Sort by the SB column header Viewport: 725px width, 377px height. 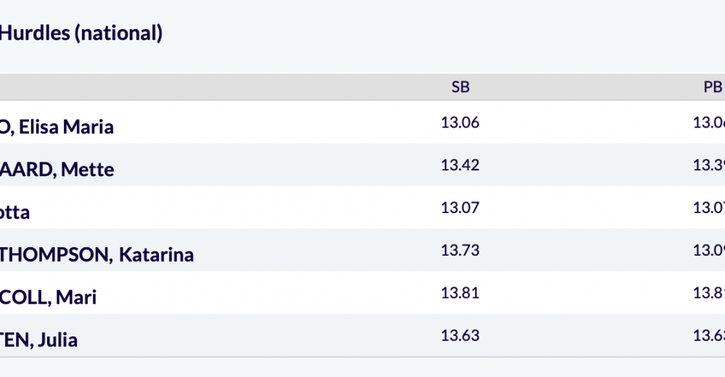tap(460, 87)
